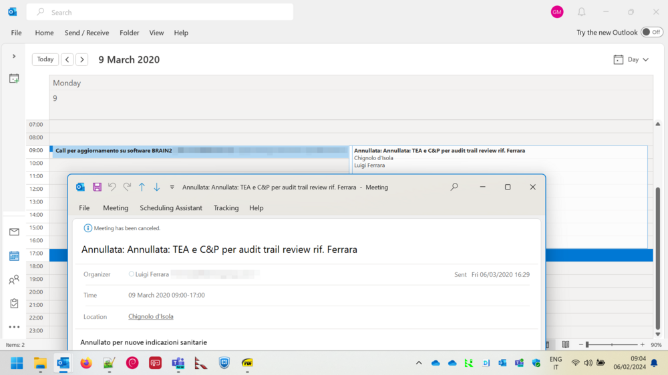Open the Send / Receive menu

(x=87, y=33)
